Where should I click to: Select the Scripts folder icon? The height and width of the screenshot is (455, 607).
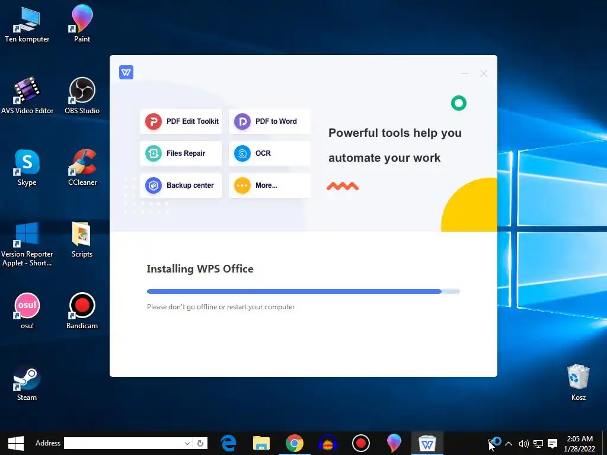(x=82, y=239)
